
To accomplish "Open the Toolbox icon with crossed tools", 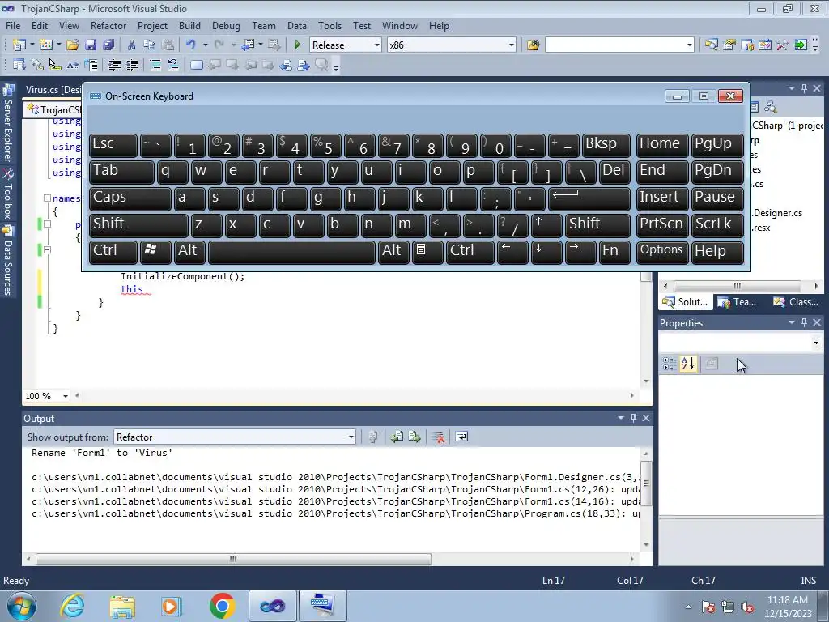I will [783, 45].
